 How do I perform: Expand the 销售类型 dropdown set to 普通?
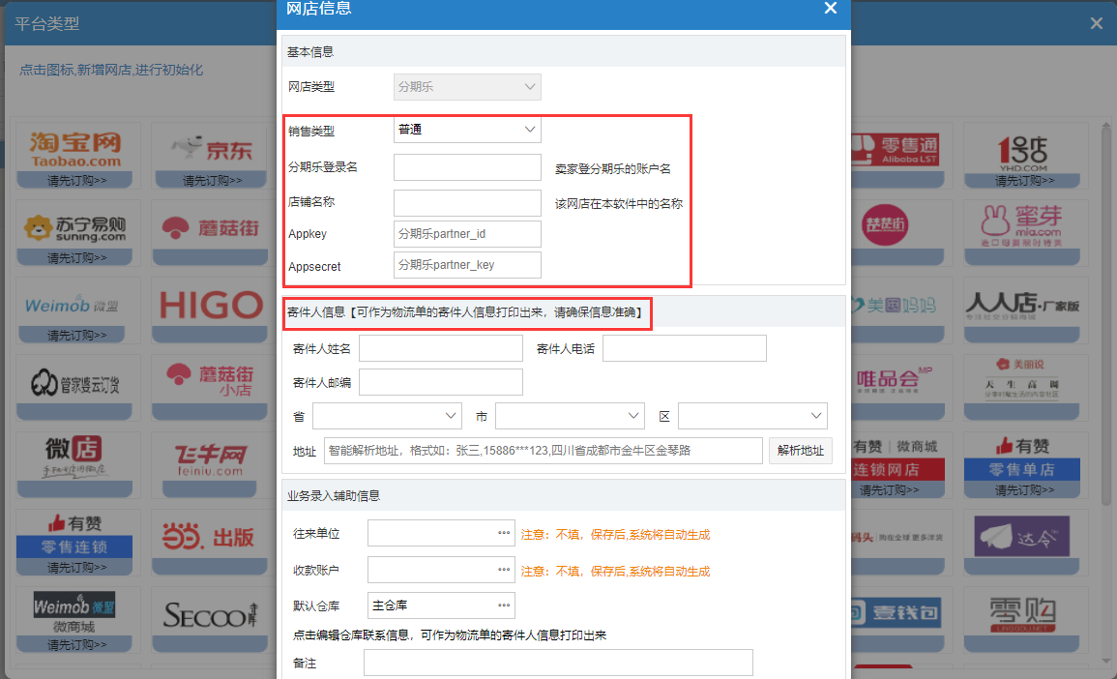pos(467,130)
